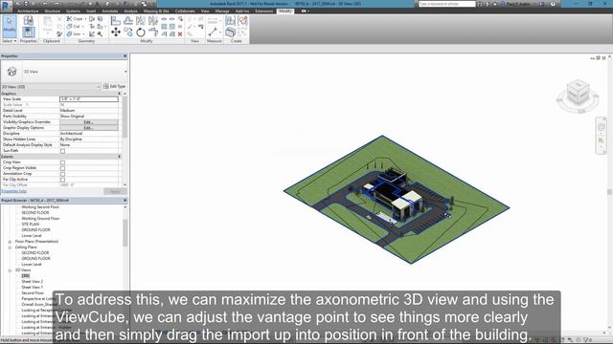Click the Join geometry tool
Screen dimensions: 613x344
tap(75, 34)
